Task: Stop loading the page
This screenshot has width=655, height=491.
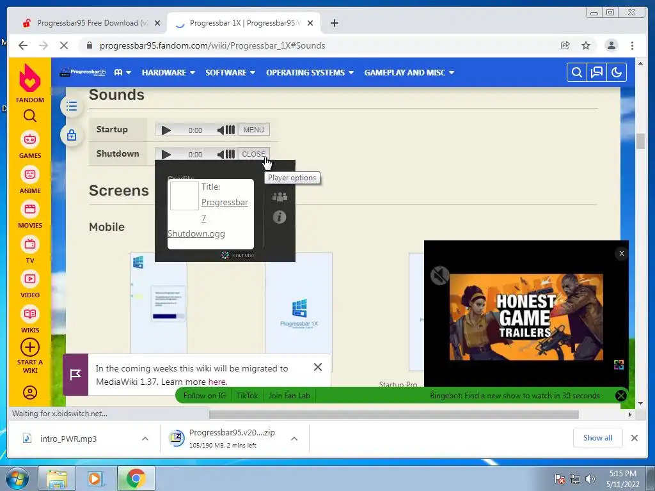Action: click(64, 45)
